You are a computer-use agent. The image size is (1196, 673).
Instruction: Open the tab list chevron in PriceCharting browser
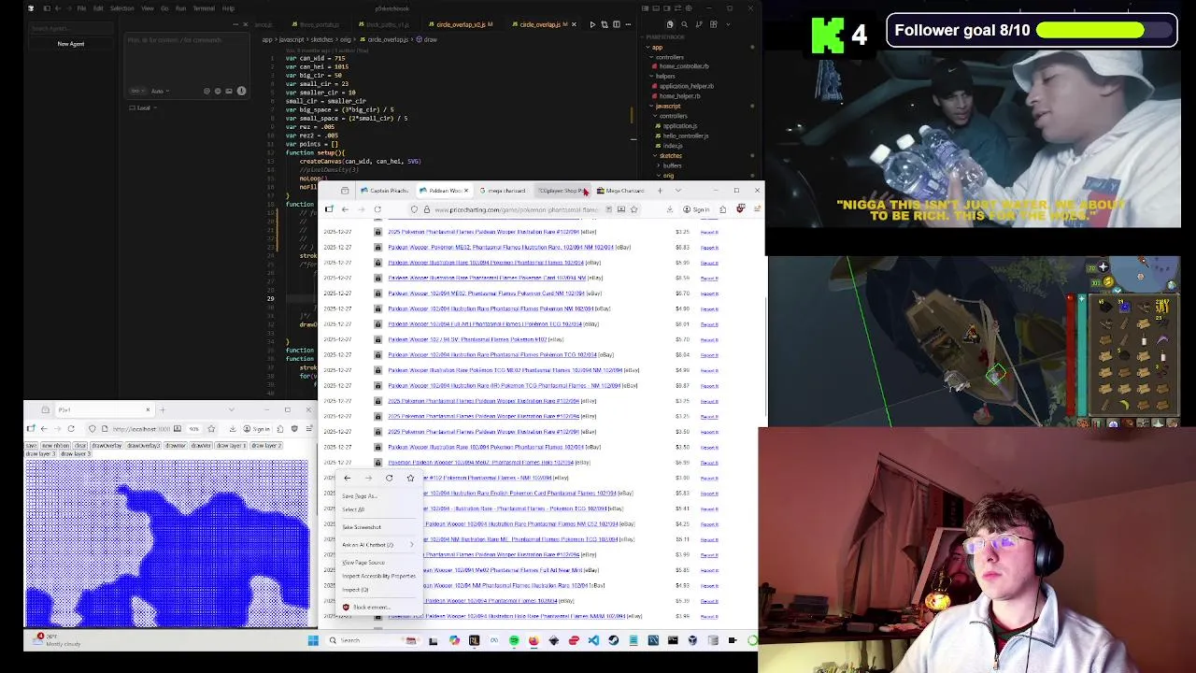point(678,191)
